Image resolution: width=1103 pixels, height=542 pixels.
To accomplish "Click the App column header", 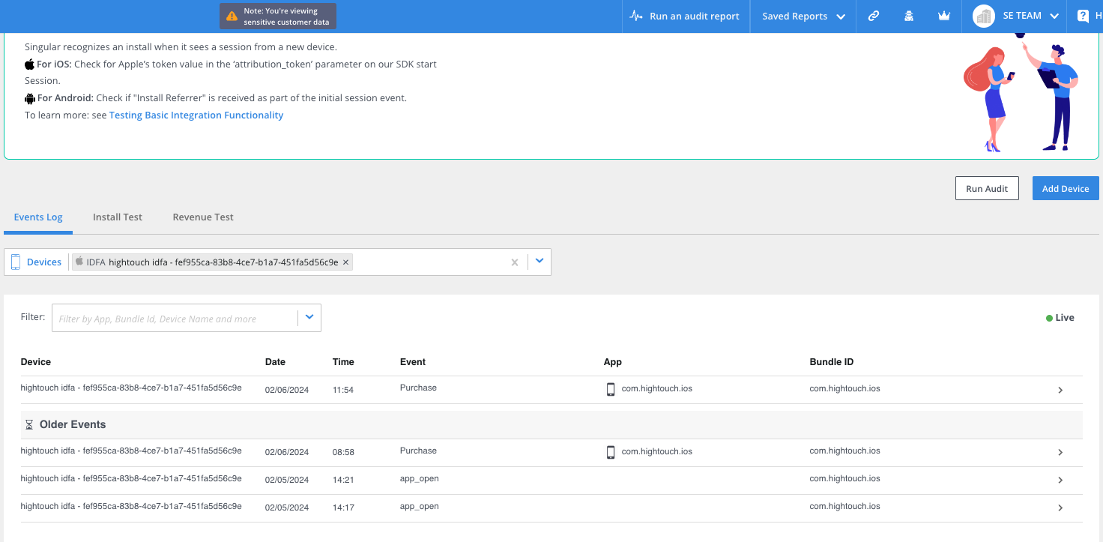I will click(x=613, y=361).
